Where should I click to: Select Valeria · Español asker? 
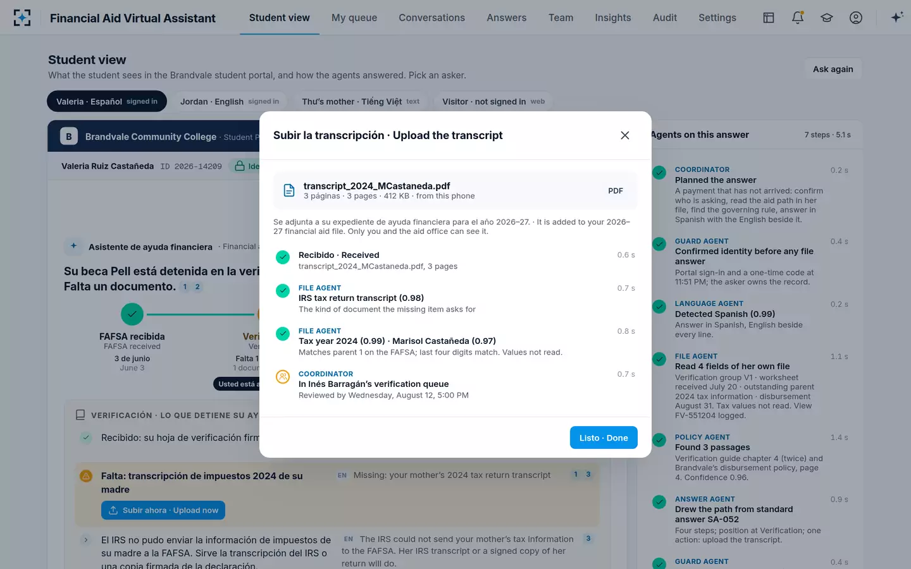click(107, 101)
